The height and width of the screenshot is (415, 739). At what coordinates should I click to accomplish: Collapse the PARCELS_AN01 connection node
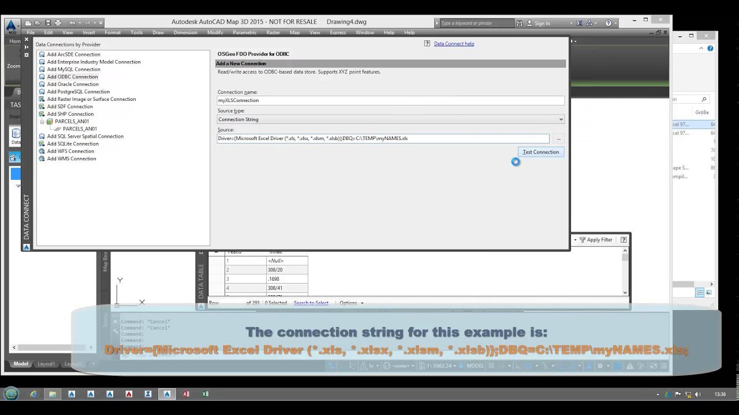[42, 122]
